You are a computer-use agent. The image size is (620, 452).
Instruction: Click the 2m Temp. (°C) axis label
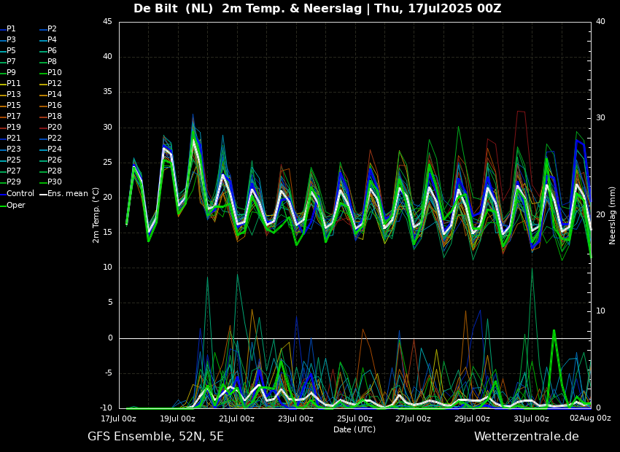(x=96, y=214)
